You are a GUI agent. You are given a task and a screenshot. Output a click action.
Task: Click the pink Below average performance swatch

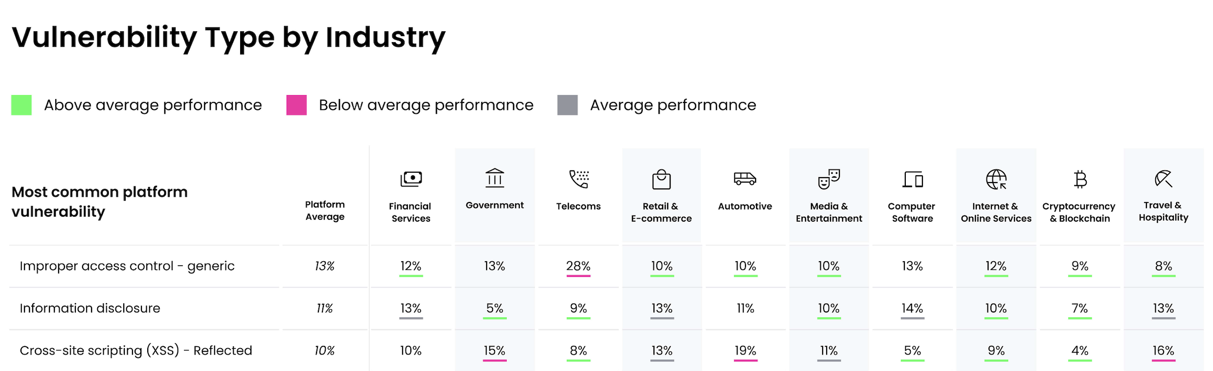pos(296,105)
